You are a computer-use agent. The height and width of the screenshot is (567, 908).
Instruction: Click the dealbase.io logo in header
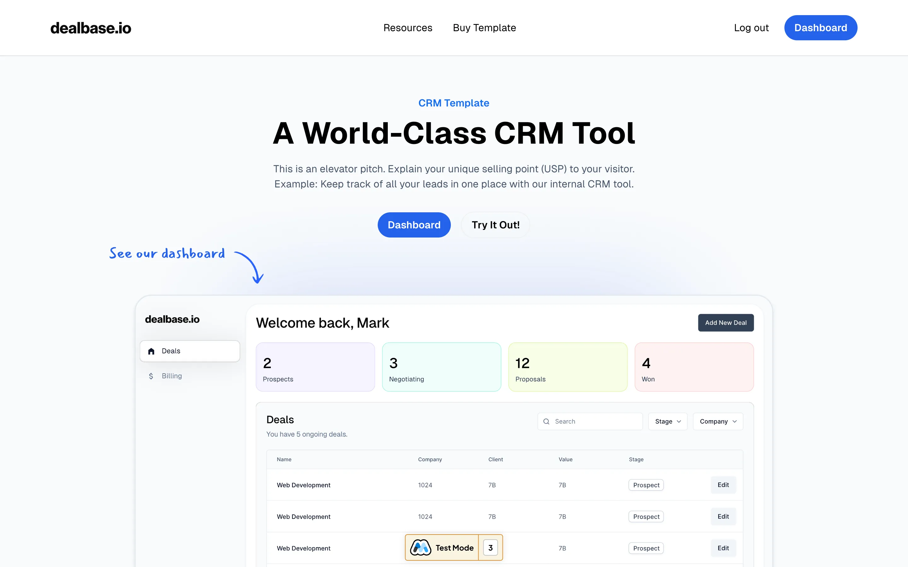coord(91,28)
